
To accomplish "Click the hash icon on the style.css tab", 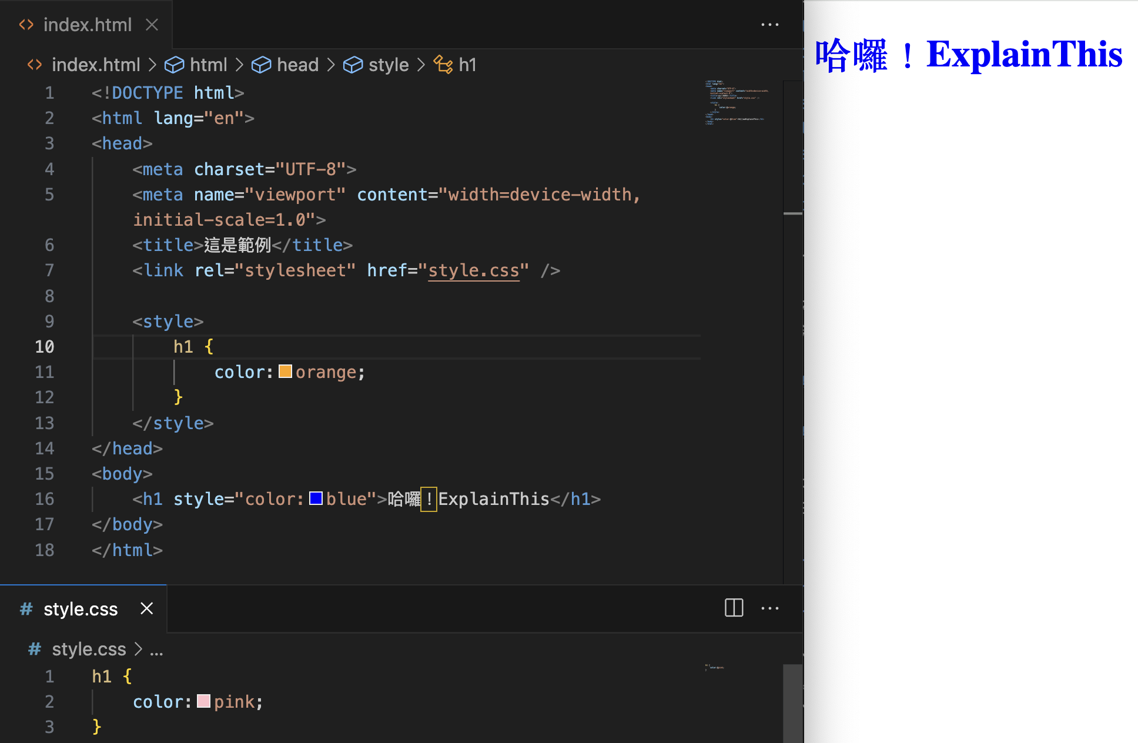I will coord(26,609).
